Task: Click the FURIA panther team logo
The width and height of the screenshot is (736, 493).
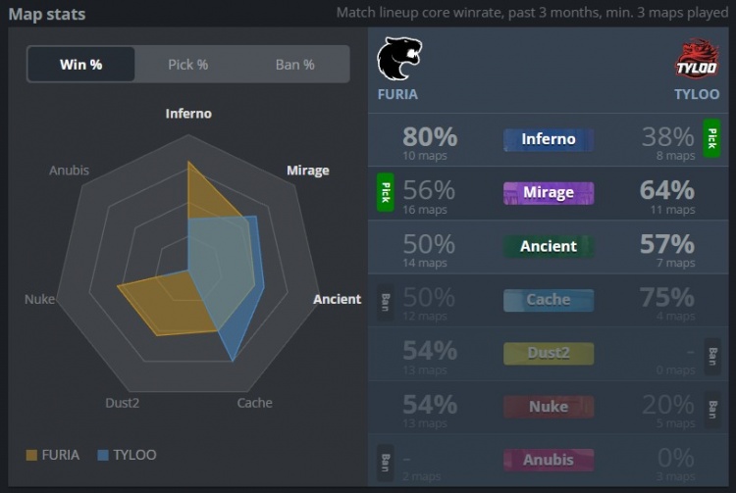Action: click(x=399, y=59)
